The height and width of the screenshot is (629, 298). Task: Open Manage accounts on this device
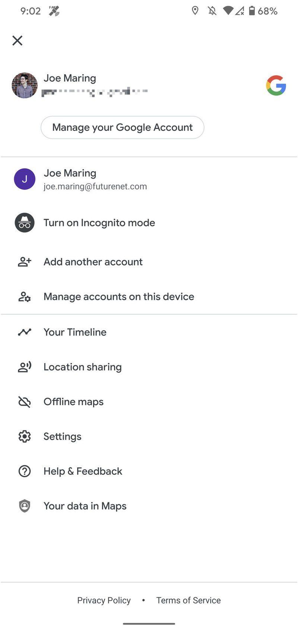pyautogui.click(x=119, y=296)
